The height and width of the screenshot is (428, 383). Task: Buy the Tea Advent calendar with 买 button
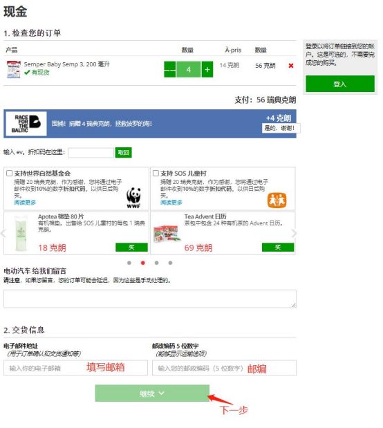(278, 248)
